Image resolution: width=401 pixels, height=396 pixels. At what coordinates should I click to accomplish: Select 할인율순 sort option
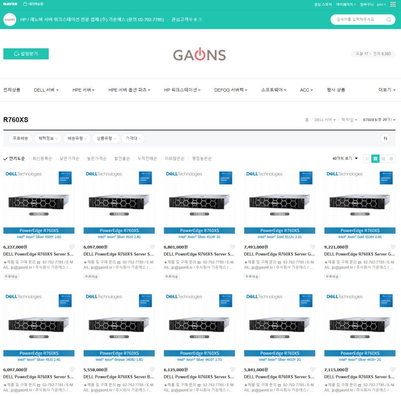(122, 159)
